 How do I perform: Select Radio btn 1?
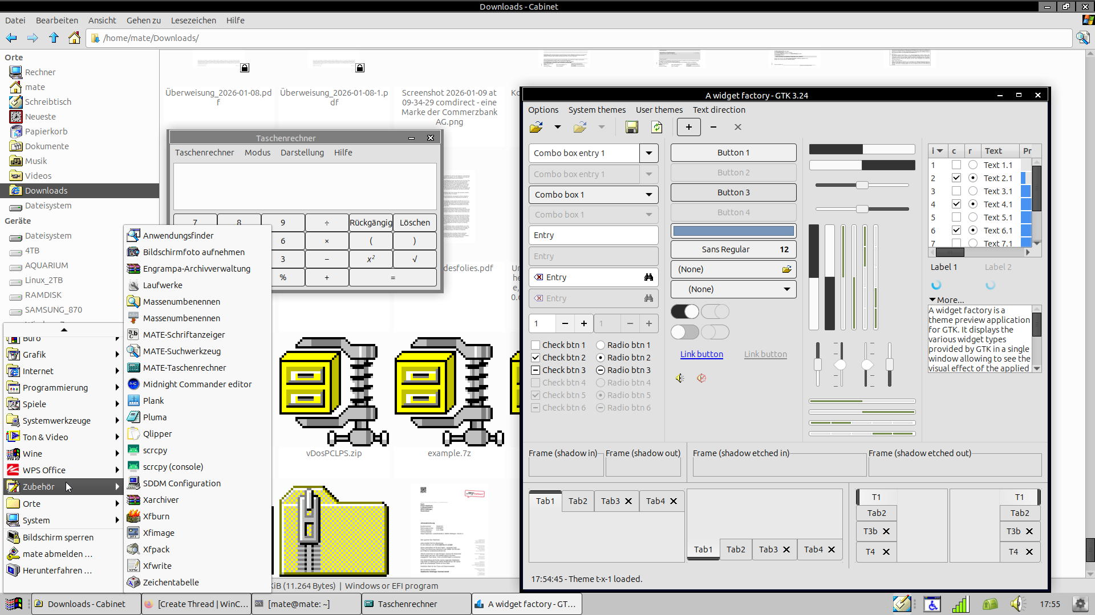(601, 345)
